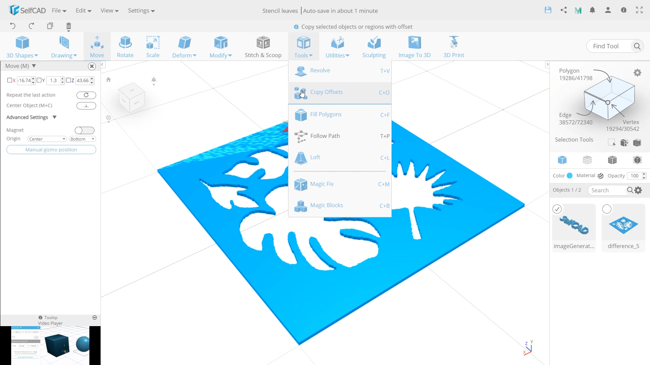
Task: Select the difference_5 object circle
Action: pyautogui.click(x=607, y=209)
